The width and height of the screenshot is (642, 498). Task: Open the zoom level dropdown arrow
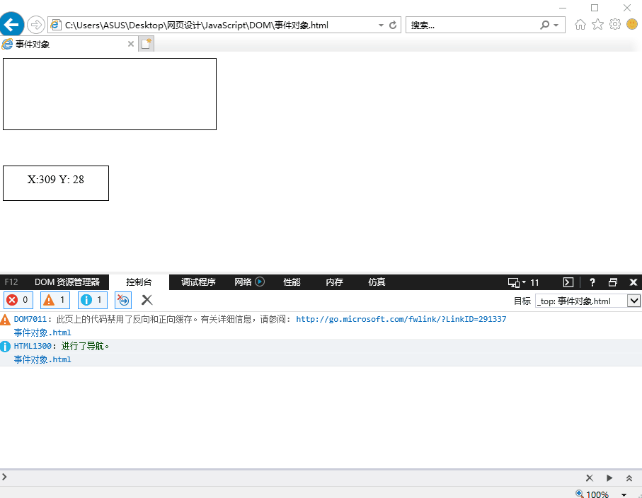(x=624, y=494)
